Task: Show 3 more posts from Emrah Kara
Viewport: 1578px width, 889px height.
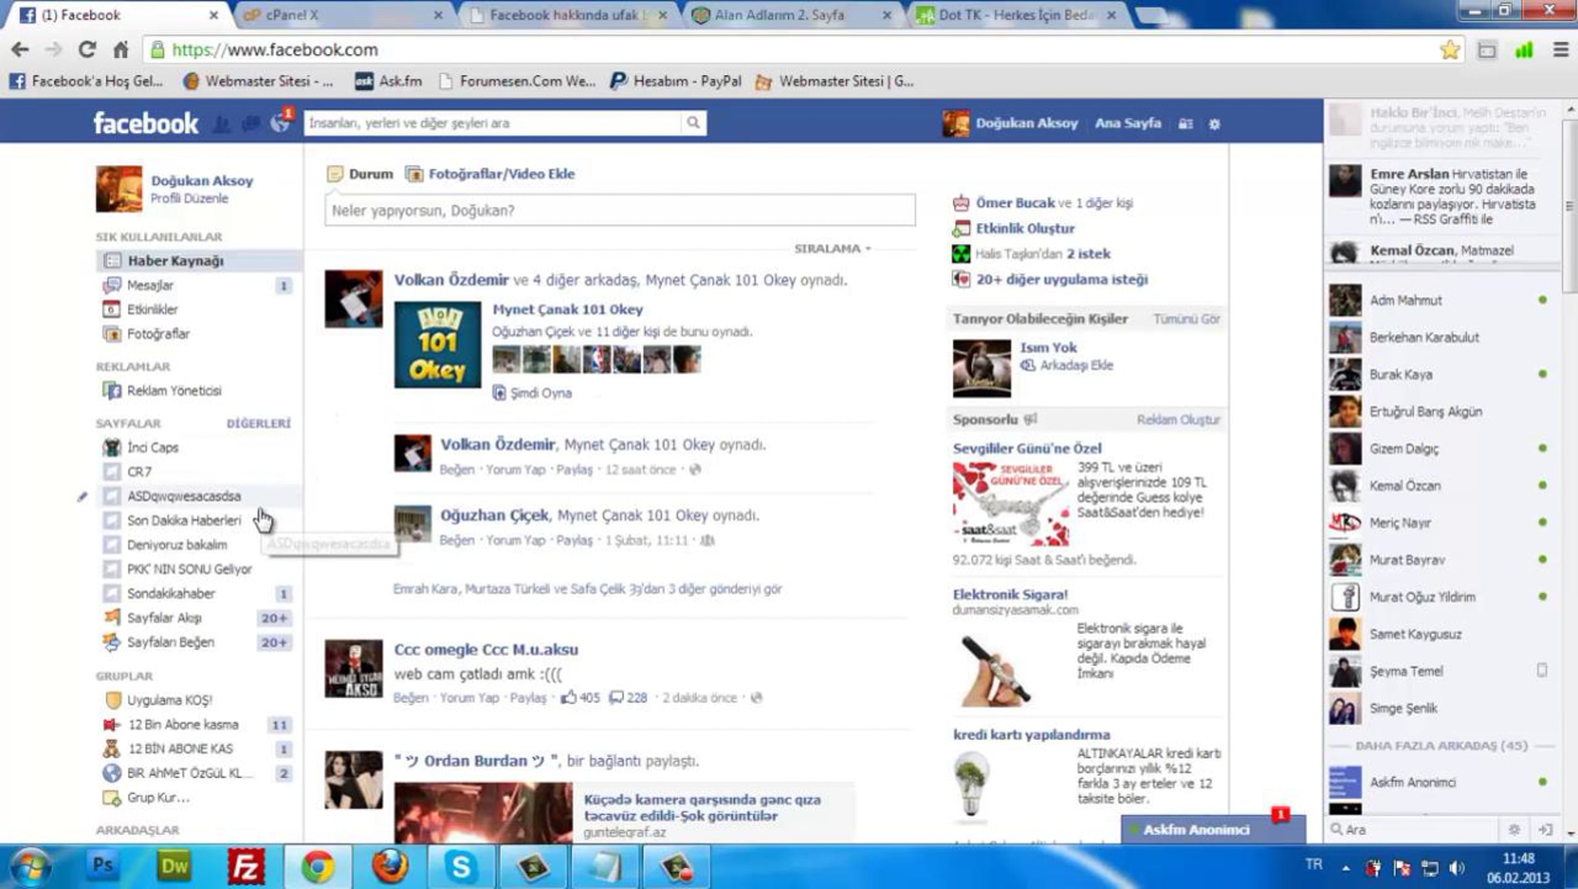Action: point(587,589)
